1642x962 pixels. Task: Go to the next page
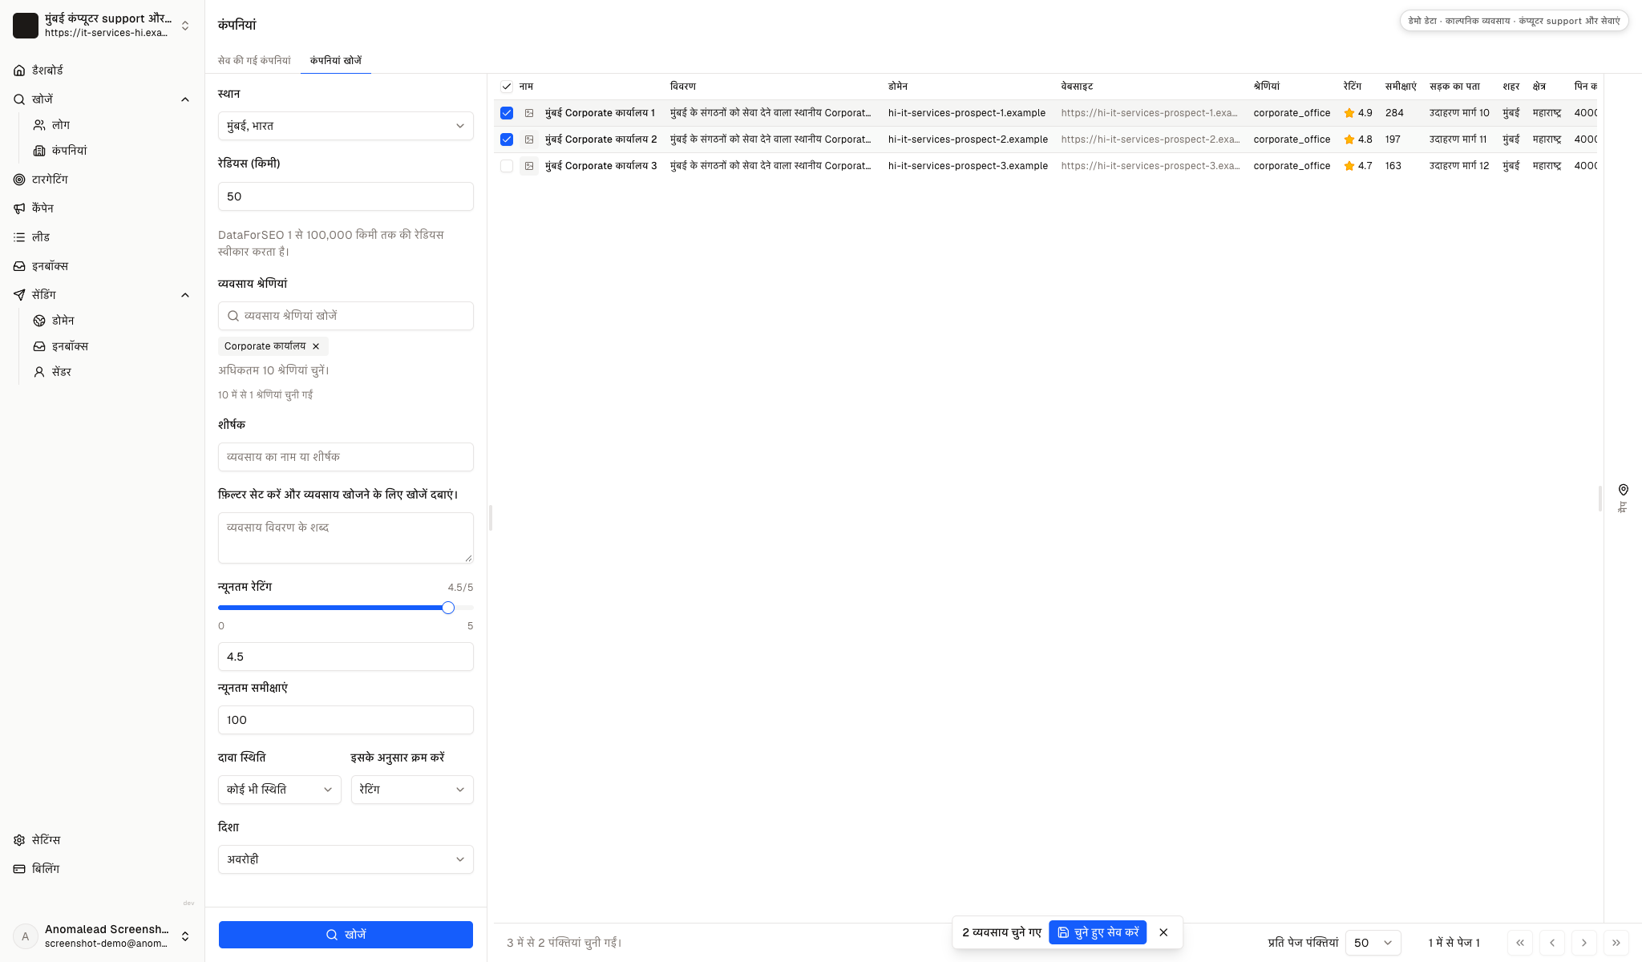click(x=1584, y=943)
